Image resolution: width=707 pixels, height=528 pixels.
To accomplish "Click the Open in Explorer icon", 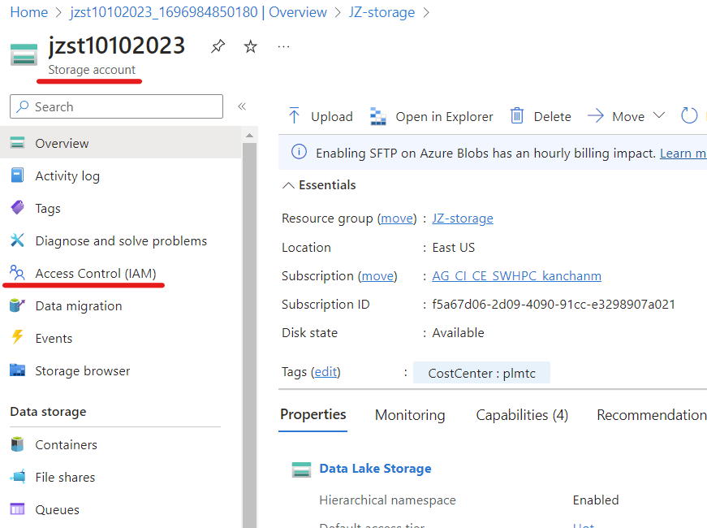I will pos(377,116).
